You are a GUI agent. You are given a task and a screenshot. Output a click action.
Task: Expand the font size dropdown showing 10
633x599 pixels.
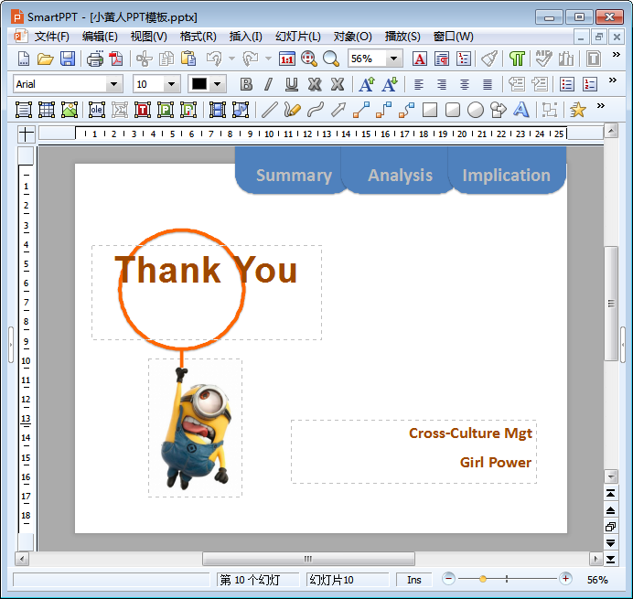pos(171,84)
